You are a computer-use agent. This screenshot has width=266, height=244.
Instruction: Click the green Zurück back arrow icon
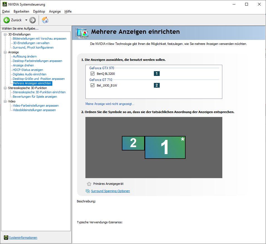[7, 20]
